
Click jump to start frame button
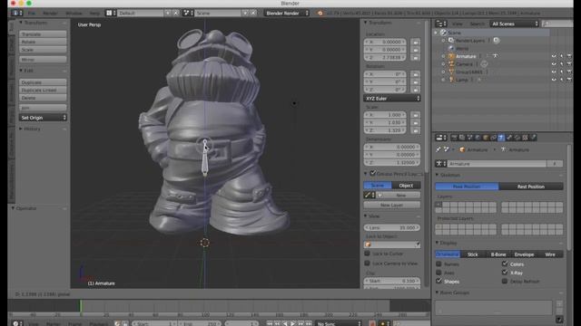(x=270, y=323)
